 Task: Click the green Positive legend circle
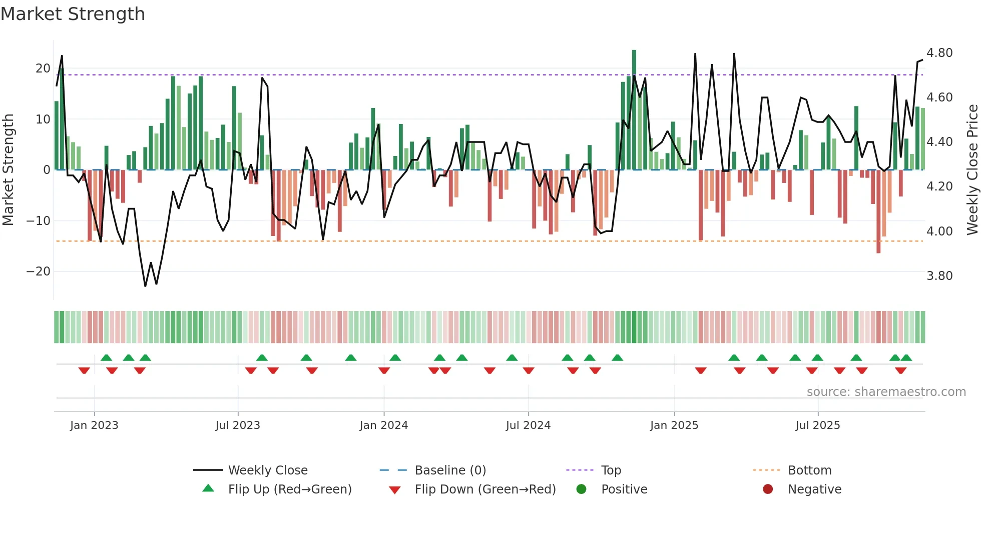[x=581, y=489]
